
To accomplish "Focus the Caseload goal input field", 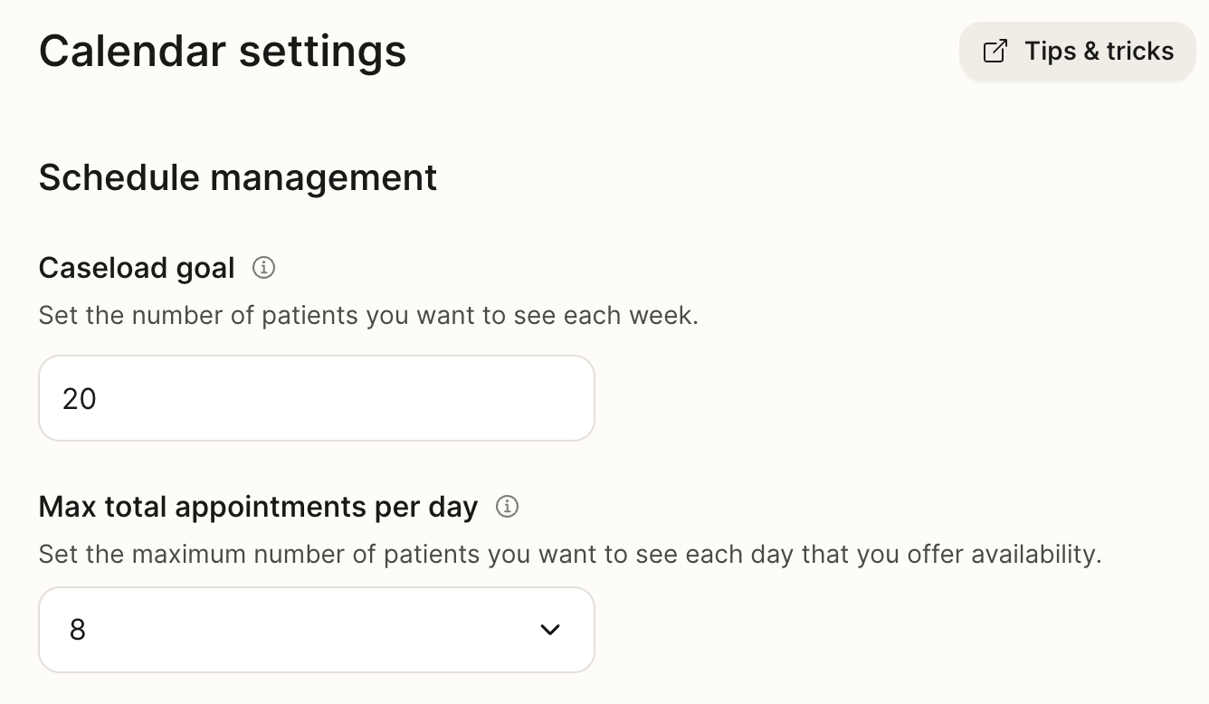I will [316, 398].
